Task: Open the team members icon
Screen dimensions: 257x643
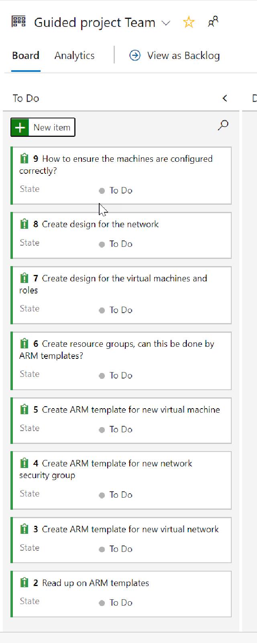Action: [213, 22]
